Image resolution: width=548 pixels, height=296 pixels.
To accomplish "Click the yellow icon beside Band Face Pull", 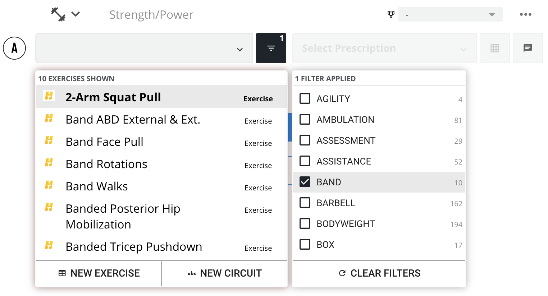I will coord(49,140).
